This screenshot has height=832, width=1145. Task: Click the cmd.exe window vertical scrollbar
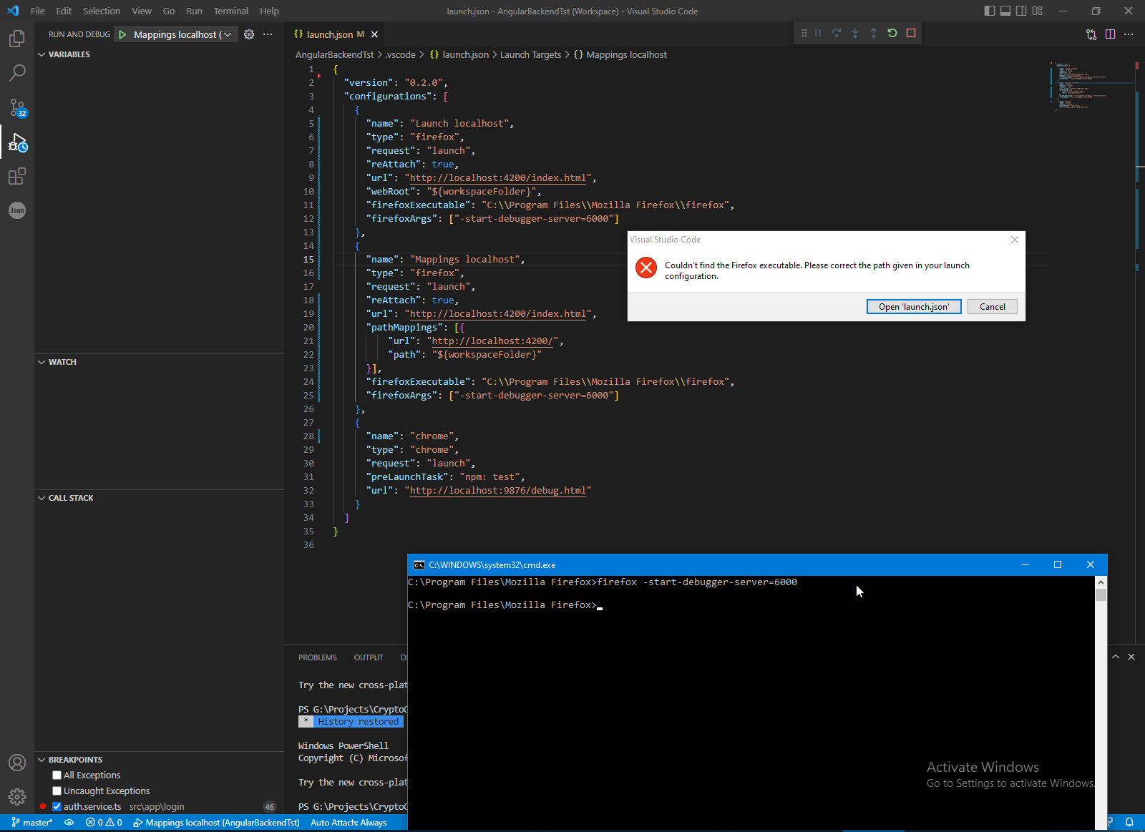click(1101, 703)
